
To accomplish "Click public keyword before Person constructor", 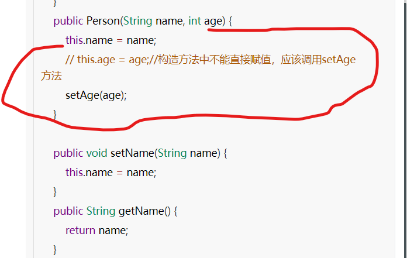I will pyautogui.click(x=68, y=21).
